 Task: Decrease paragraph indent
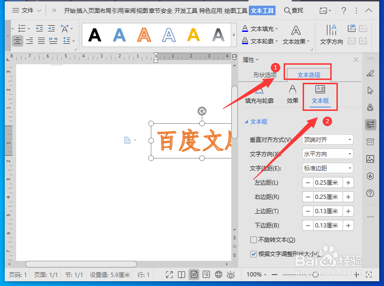tap(39, 29)
